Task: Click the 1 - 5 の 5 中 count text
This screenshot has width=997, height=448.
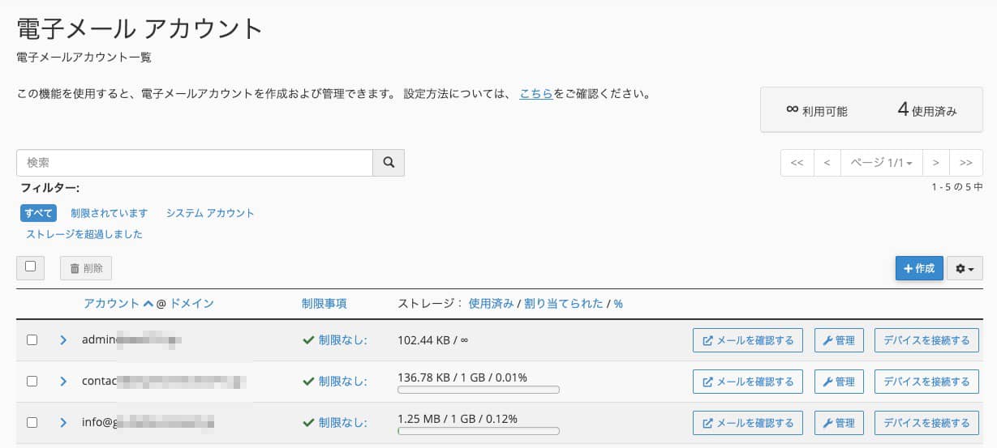Action: tap(957, 187)
